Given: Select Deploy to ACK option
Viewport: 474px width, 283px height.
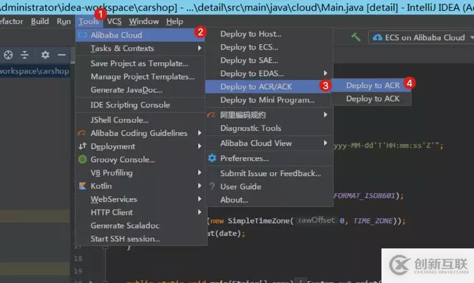Looking at the screenshot, I should tap(372, 99).
